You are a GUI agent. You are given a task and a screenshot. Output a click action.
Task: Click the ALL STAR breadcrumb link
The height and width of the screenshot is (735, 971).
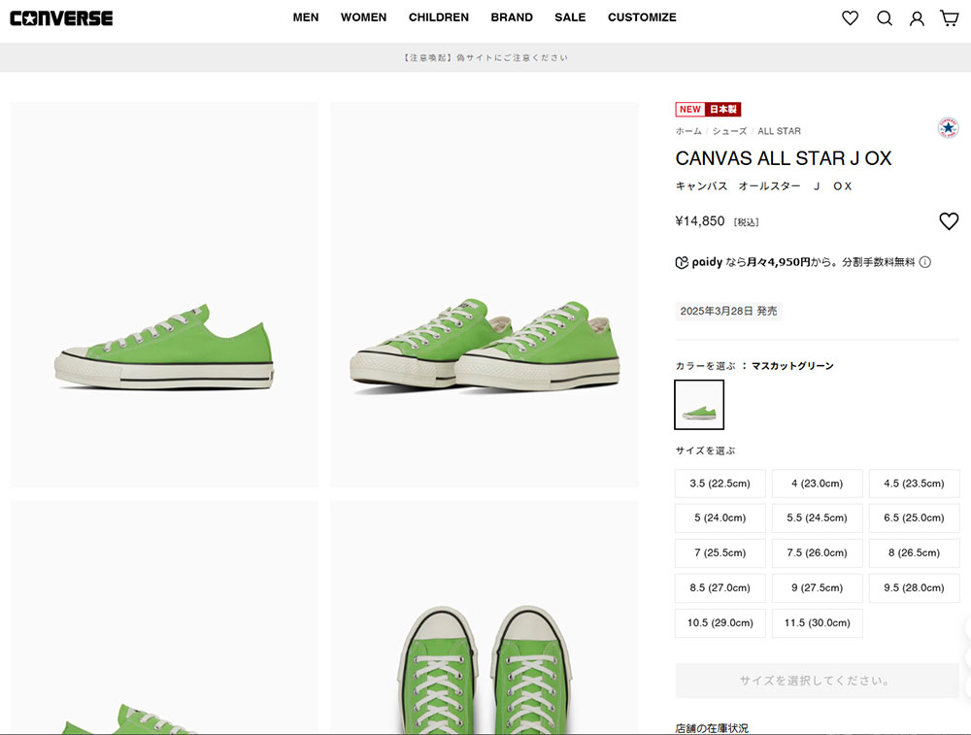click(779, 131)
